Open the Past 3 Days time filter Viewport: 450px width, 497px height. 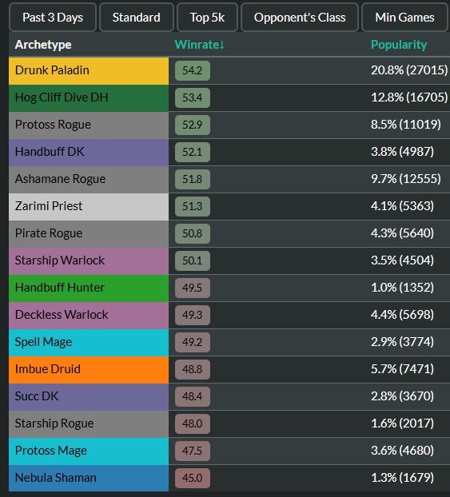click(53, 18)
